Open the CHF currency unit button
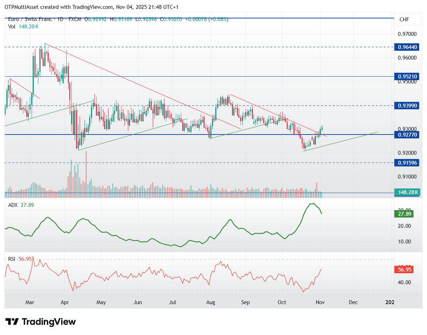Image resolution: width=427 pixels, height=335 pixels. (x=407, y=20)
